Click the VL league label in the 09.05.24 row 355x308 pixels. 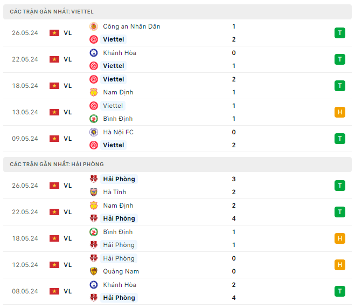pyautogui.click(x=68, y=139)
